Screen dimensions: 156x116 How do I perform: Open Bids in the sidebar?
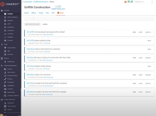(9, 51)
